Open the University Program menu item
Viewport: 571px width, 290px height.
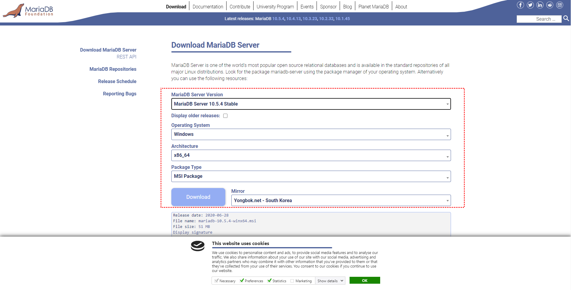coord(275,7)
